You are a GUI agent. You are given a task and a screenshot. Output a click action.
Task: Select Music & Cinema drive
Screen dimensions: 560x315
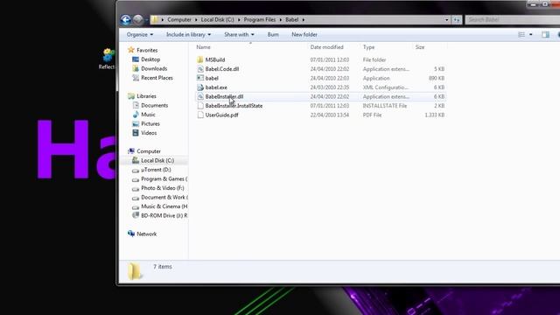164,206
